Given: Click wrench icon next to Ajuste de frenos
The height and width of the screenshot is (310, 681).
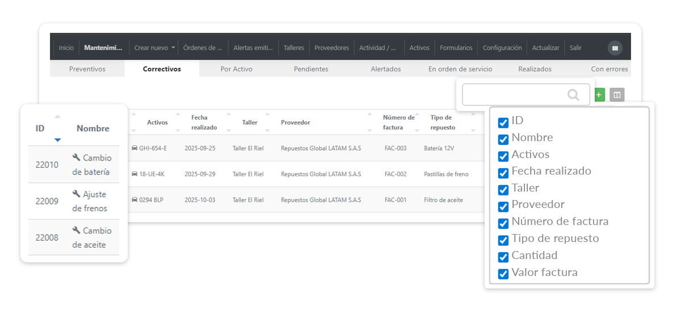Looking at the screenshot, I should tap(77, 194).
